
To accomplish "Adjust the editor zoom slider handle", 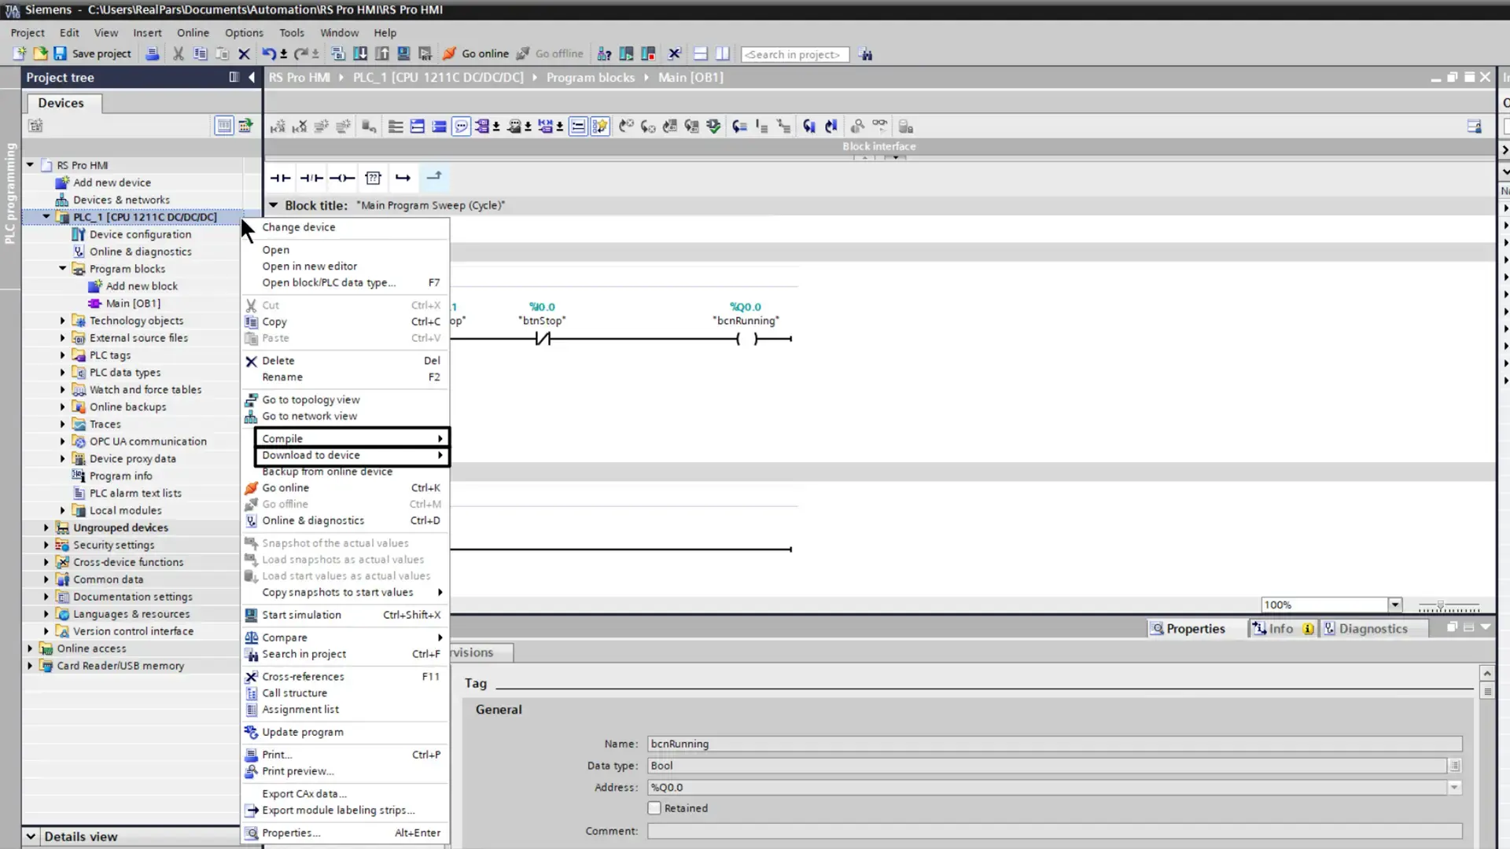I will (x=1440, y=606).
